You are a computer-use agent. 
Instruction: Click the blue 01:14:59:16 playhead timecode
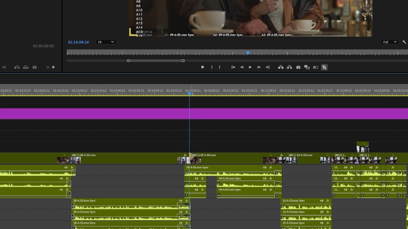78,42
